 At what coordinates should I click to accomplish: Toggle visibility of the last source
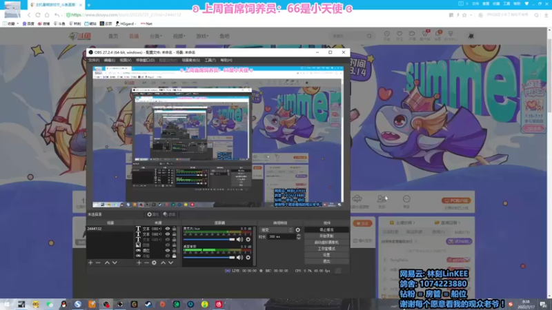click(x=168, y=256)
